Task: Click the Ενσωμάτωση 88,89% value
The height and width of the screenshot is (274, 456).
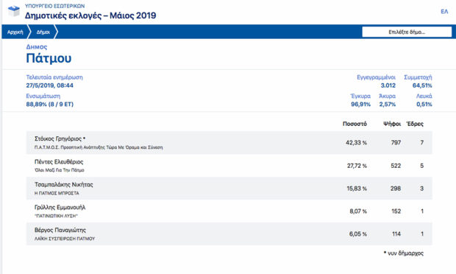Action: [50, 105]
